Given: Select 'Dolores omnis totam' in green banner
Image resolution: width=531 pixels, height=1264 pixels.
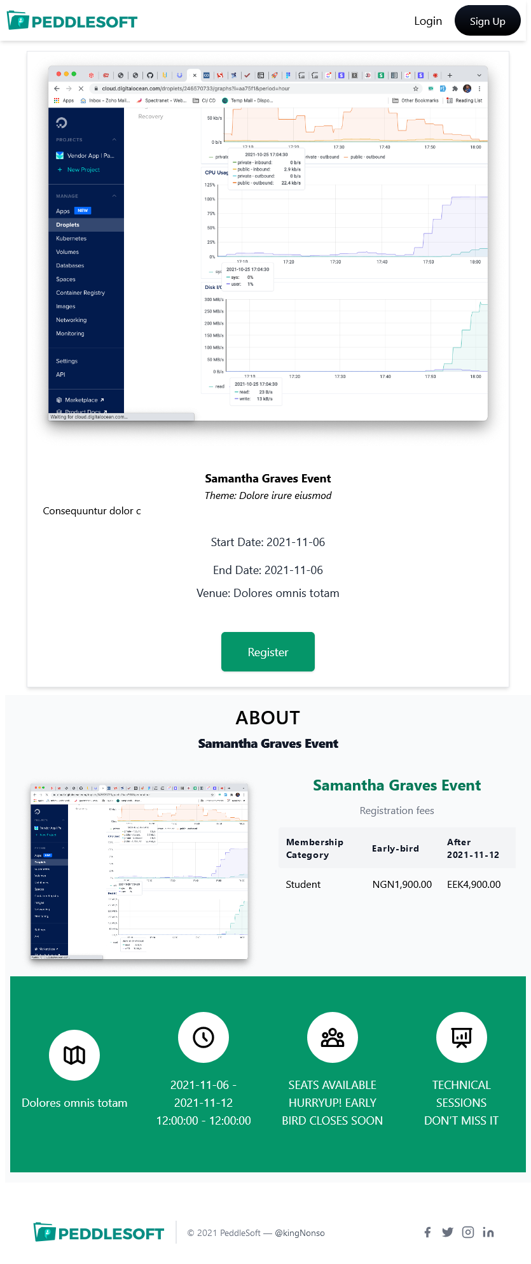Looking at the screenshot, I should [74, 1103].
